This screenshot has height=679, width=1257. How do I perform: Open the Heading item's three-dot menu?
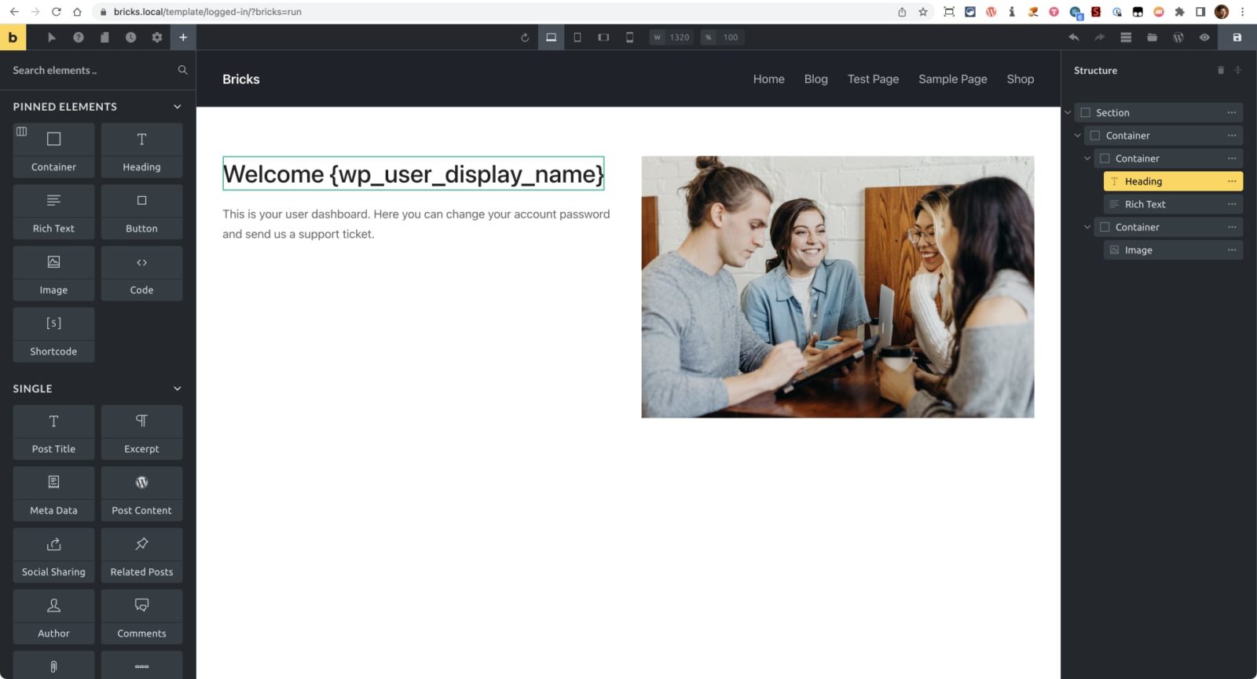[1231, 181]
